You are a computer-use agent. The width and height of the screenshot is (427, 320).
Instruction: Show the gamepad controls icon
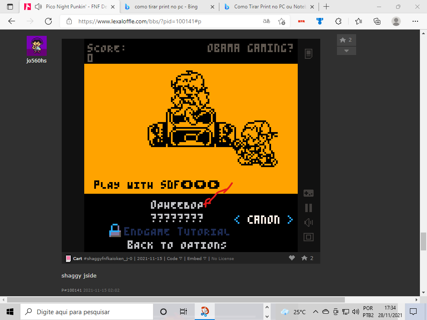[309, 193]
